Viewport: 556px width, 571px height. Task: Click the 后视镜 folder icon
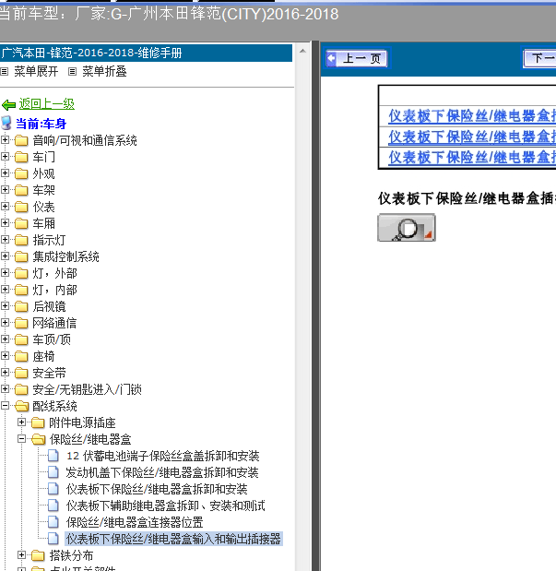[x=21, y=306]
